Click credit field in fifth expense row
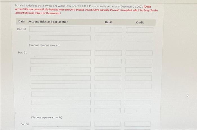This screenshot has height=130, width=197. point(138,86)
